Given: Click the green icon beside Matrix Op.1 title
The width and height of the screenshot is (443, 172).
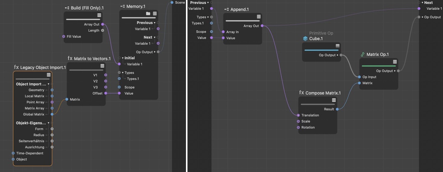Looking at the screenshot, I should [x=362, y=54].
